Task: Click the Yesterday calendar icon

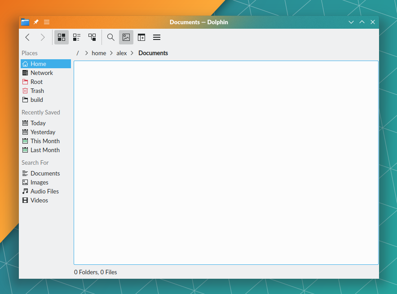Action: pyautogui.click(x=25, y=132)
